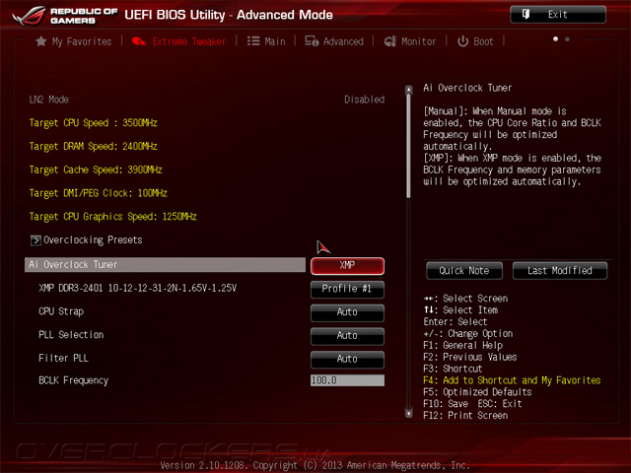Screen dimensions: 631x473
Task: Click the F10: Save hint
Action: [446, 404]
